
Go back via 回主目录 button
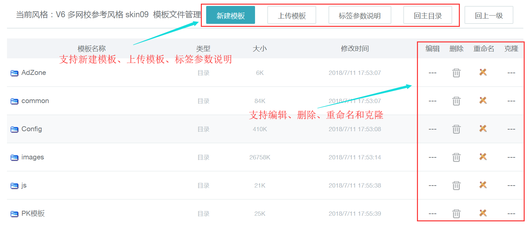tap(428, 15)
